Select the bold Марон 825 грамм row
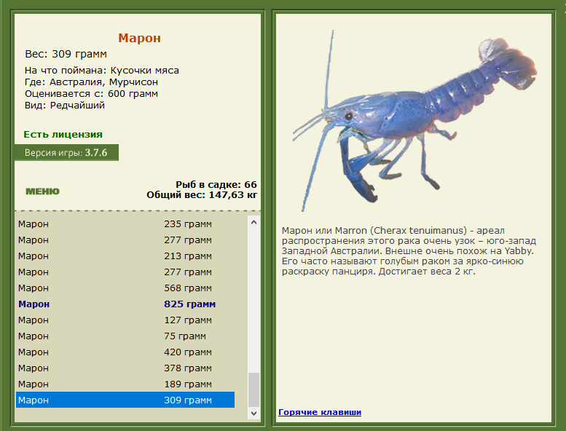The width and height of the screenshot is (566, 431). click(125, 304)
